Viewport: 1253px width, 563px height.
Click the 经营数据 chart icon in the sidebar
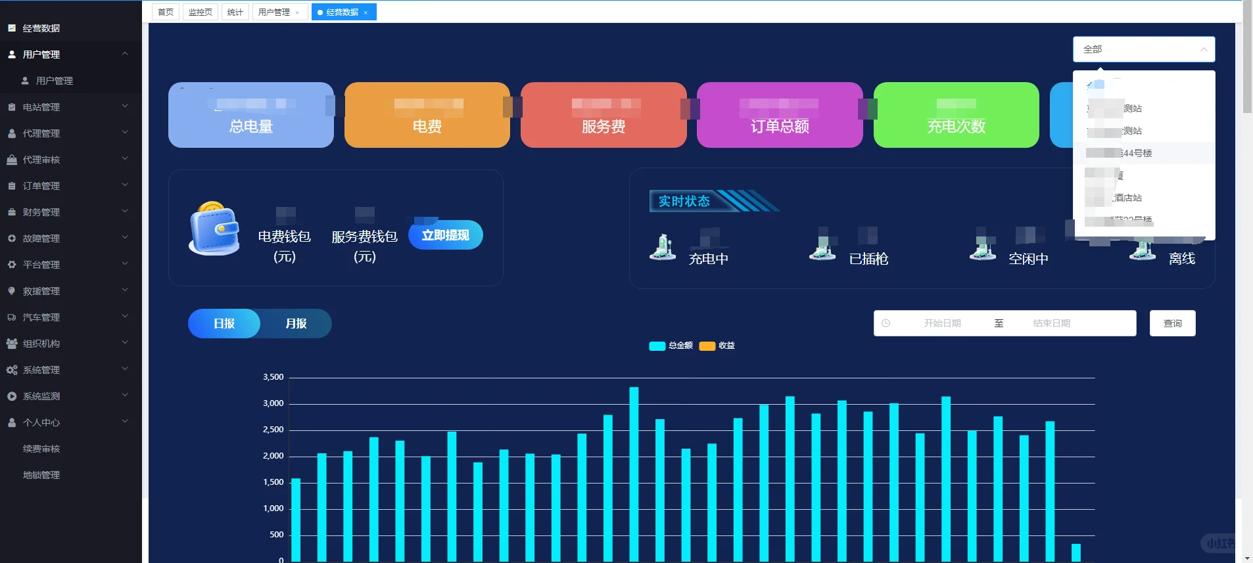12,28
